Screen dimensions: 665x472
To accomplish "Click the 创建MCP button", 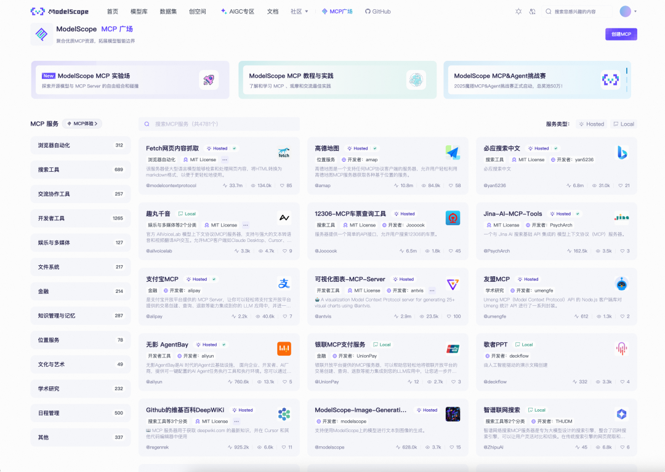I will 621,34.
